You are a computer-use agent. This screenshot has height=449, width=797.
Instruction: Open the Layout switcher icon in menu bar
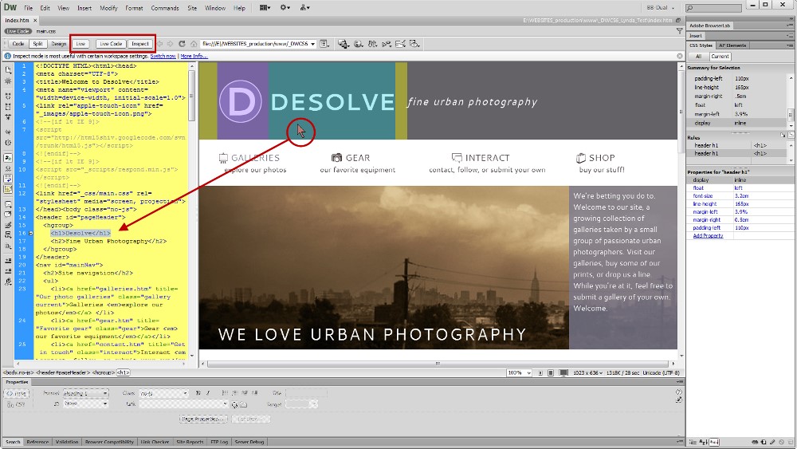265,8
